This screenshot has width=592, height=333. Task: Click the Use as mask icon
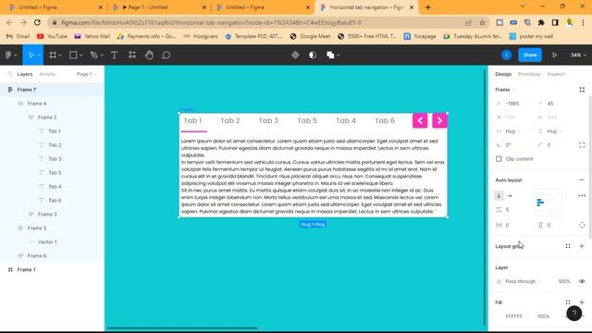313,55
